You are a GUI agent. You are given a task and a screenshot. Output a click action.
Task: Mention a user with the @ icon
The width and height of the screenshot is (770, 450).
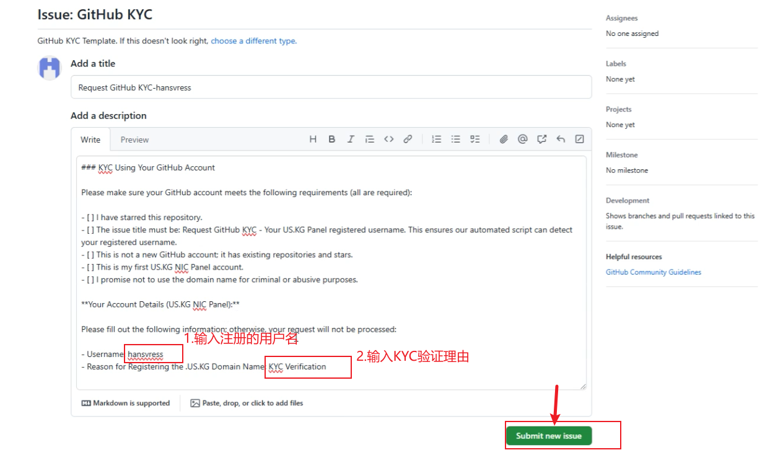pyautogui.click(x=522, y=139)
